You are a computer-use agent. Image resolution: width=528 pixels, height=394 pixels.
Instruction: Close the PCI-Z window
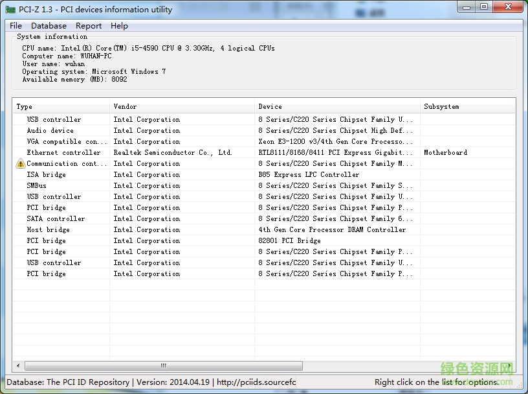tap(509, 6)
